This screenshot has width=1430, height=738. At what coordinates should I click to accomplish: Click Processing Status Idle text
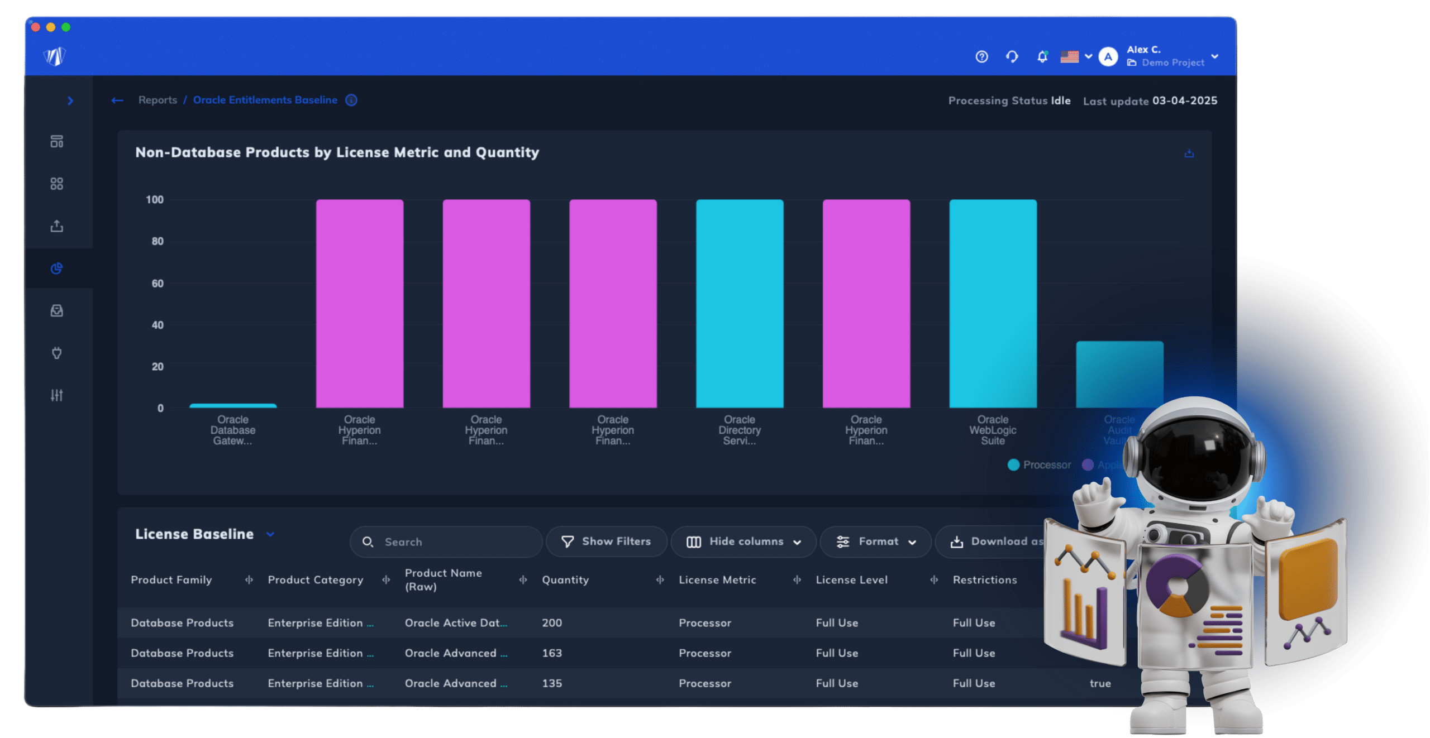tap(1009, 100)
